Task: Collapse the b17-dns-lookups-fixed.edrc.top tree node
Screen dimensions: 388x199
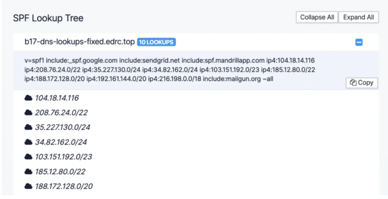Action: (x=359, y=42)
